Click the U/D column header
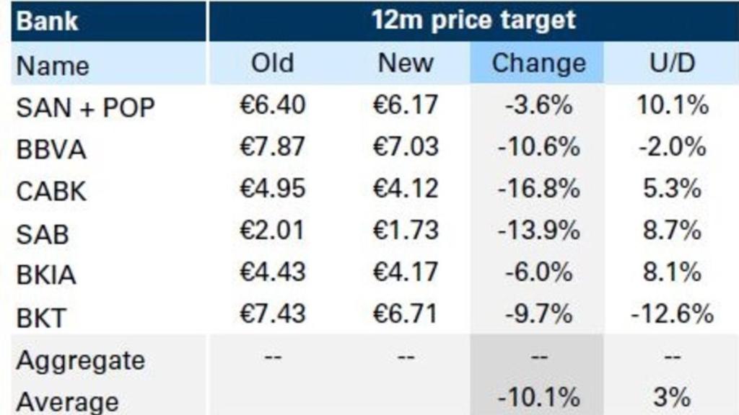The height and width of the screenshot is (415, 739). coord(671,63)
